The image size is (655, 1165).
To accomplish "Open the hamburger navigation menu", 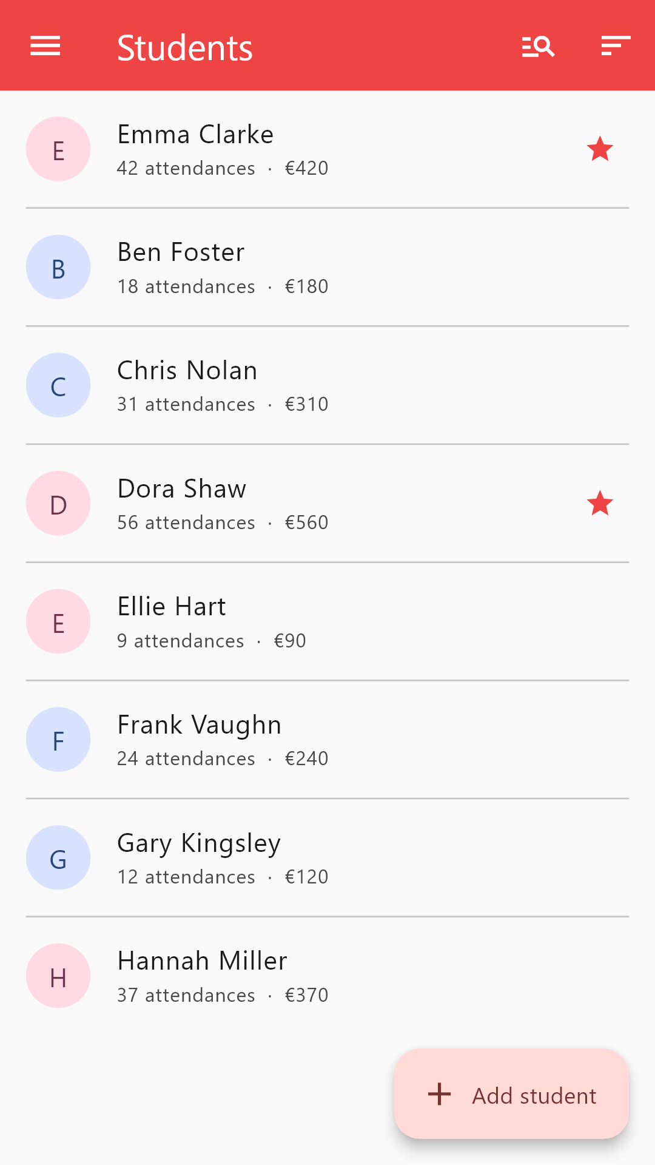I will click(45, 46).
